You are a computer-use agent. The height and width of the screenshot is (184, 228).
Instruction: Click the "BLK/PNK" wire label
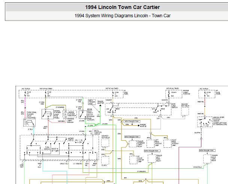(198, 133)
